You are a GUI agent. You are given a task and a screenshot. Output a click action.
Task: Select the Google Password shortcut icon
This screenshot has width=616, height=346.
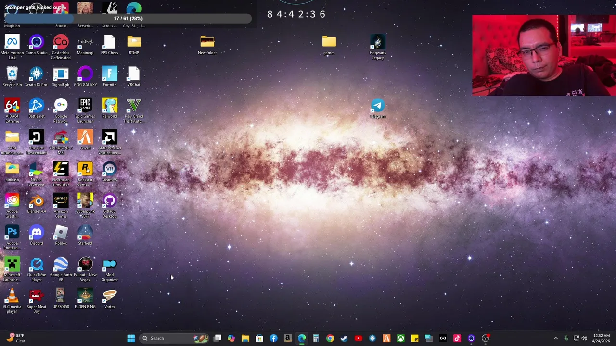click(61, 111)
